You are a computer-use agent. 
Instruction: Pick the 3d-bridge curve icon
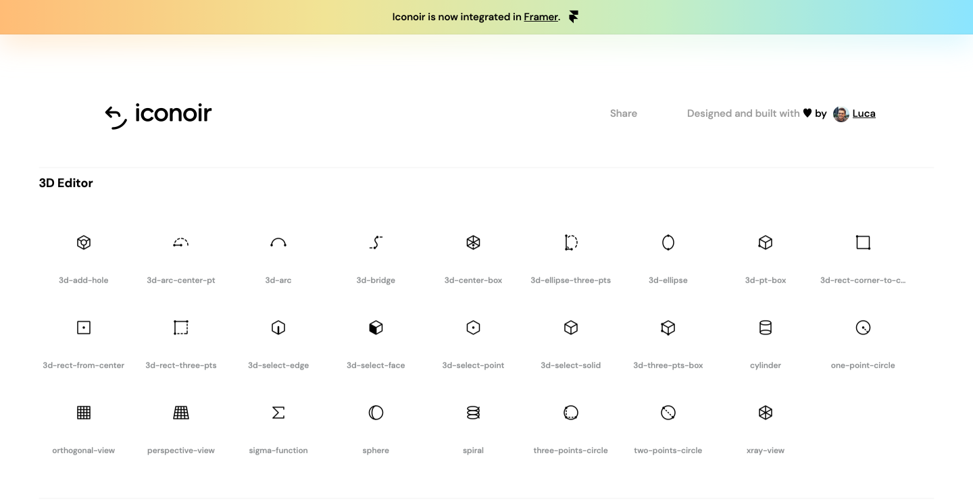376,242
